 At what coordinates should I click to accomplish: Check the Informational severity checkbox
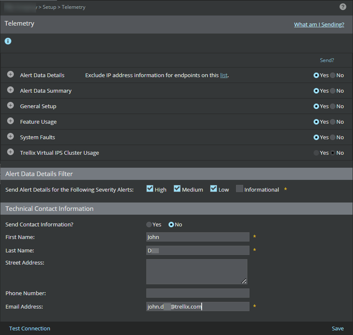click(239, 188)
